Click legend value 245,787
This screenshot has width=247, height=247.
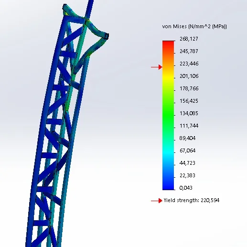click(189, 51)
